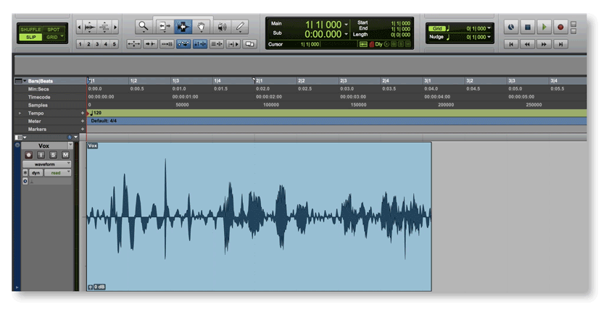Toggle input monitoring on Vox track

[x=41, y=155]
